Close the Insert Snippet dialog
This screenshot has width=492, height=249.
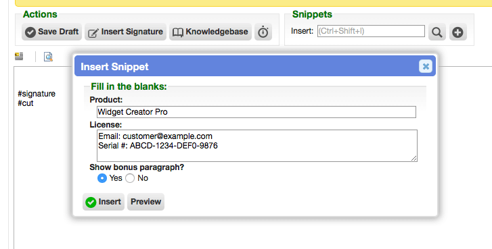tap(426, 66)
